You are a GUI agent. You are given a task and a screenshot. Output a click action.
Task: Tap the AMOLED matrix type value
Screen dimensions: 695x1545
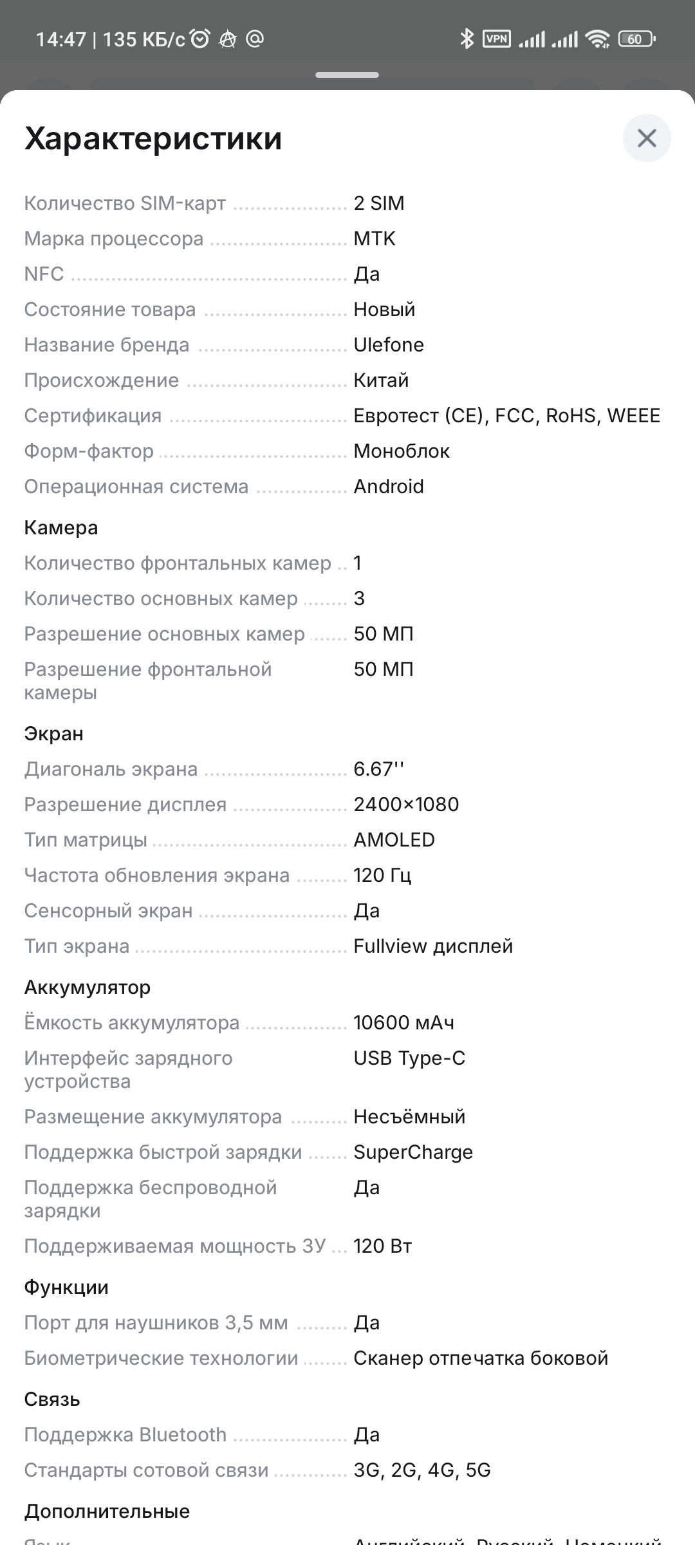(x=394, y=839)
